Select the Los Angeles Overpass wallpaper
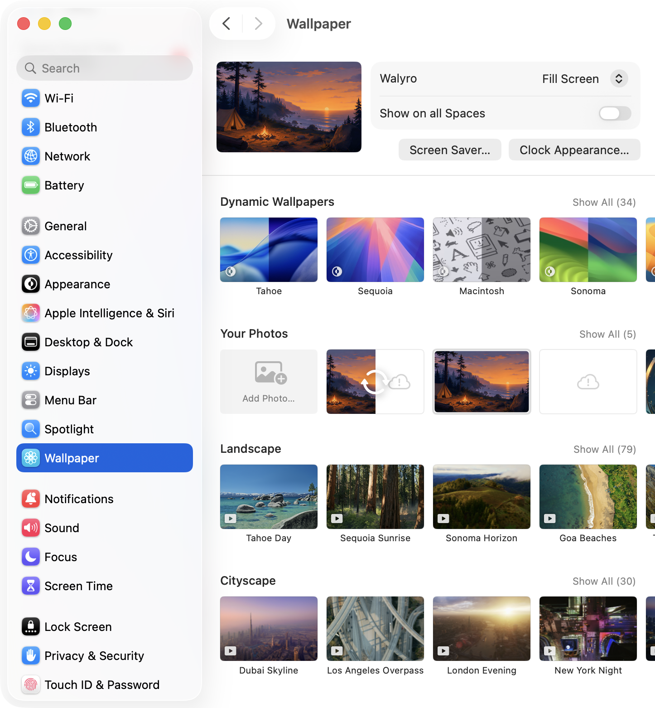The image size is (655, 708). 375,629
